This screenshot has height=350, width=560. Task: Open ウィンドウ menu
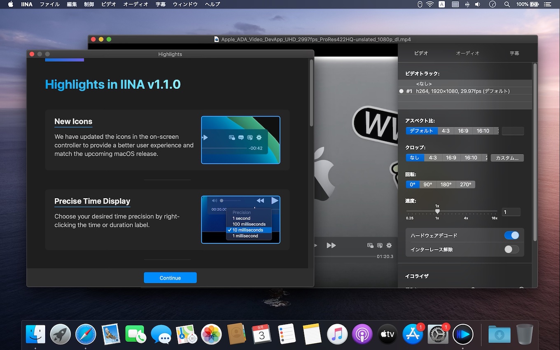[185, 4]
